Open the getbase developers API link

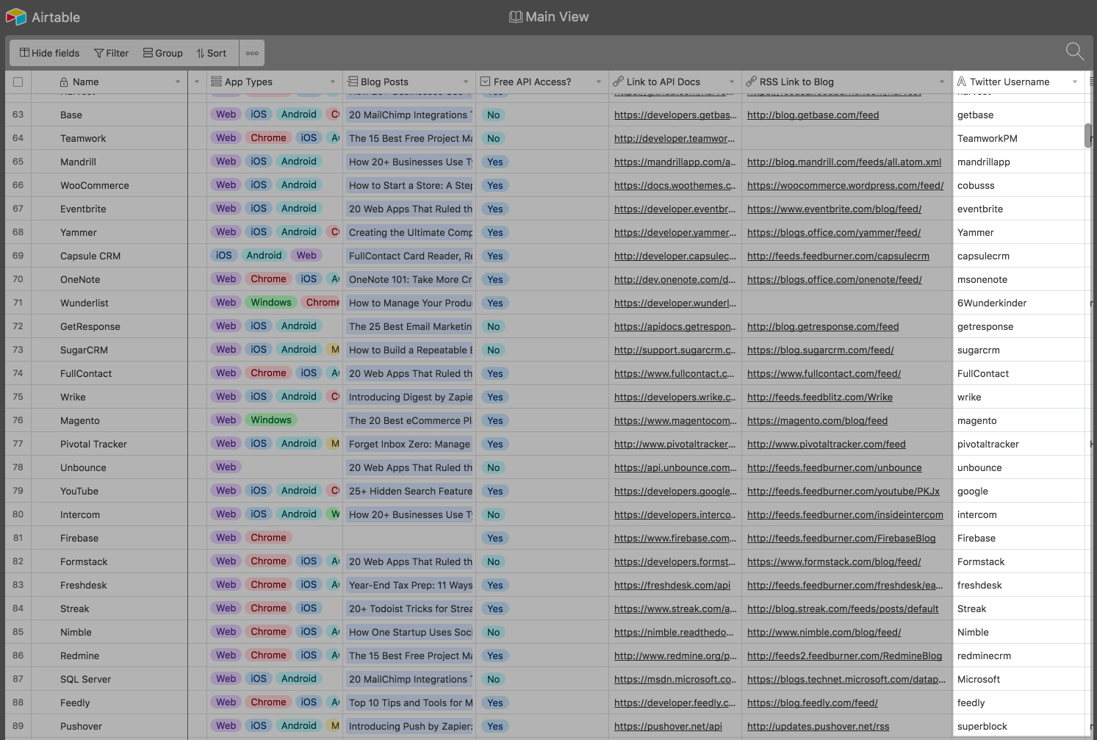pos(675,115)
